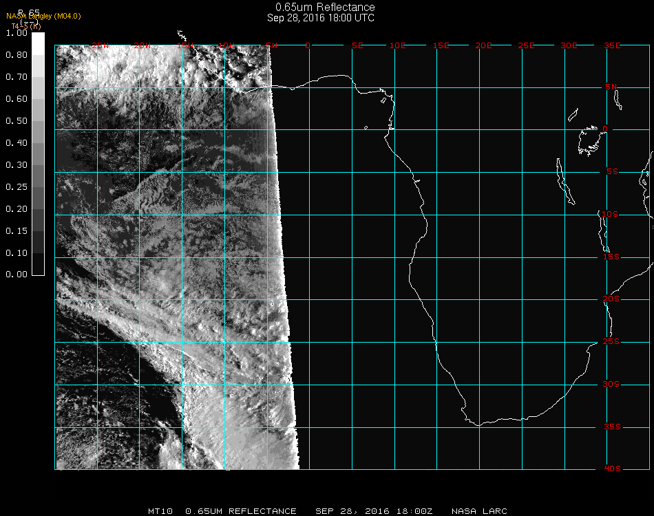Click the white top segment of the reflectance color bar

[38, 44]
